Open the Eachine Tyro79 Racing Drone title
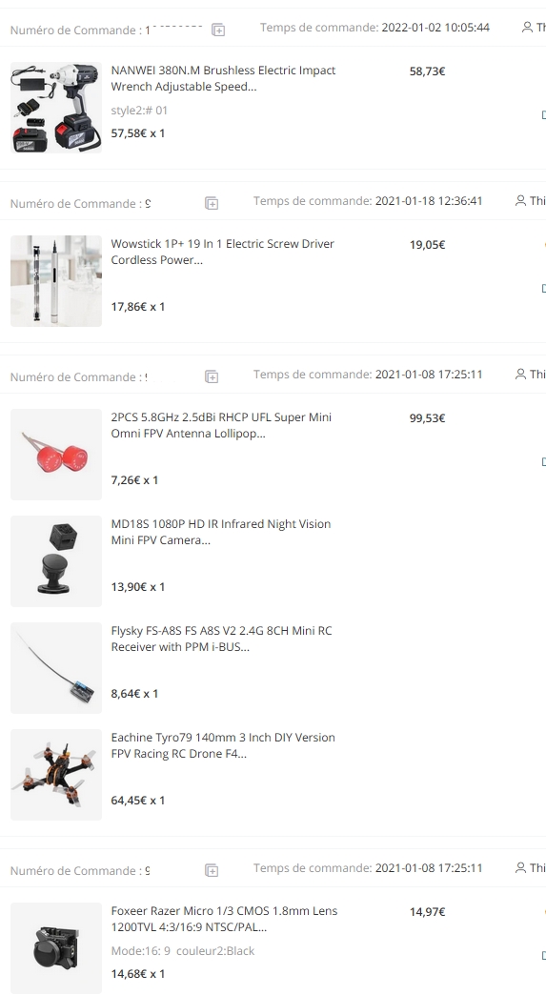Image resolution: width=546 pixels, height=995 pixels. (x=223, y=745)
